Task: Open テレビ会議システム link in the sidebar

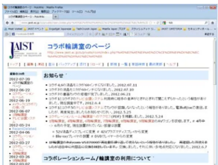Action: 24,120
